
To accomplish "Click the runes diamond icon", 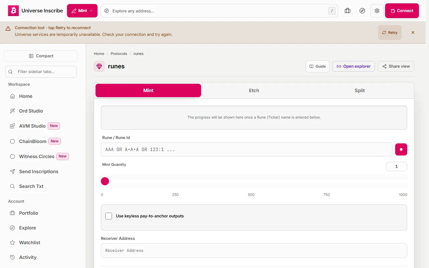I will click(99, 66).
